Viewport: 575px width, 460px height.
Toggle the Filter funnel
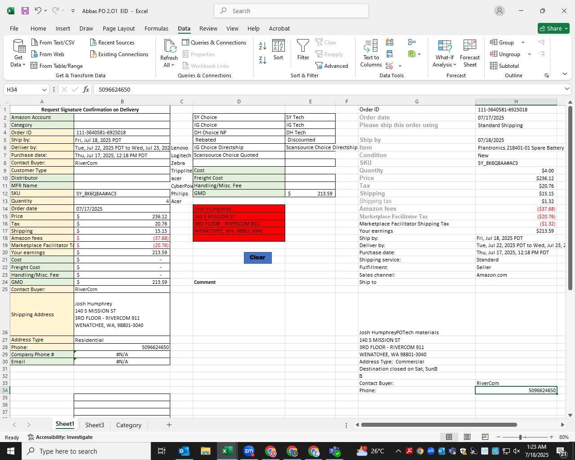[x=303, y=50]
